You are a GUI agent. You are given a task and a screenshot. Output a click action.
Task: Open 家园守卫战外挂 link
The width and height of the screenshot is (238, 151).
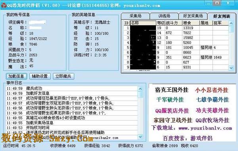(173, 120)
